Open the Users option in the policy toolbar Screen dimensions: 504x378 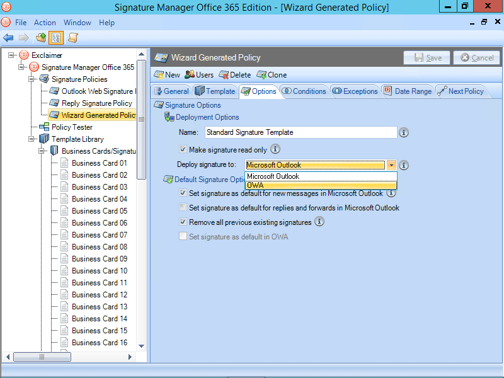click(199, 75)
